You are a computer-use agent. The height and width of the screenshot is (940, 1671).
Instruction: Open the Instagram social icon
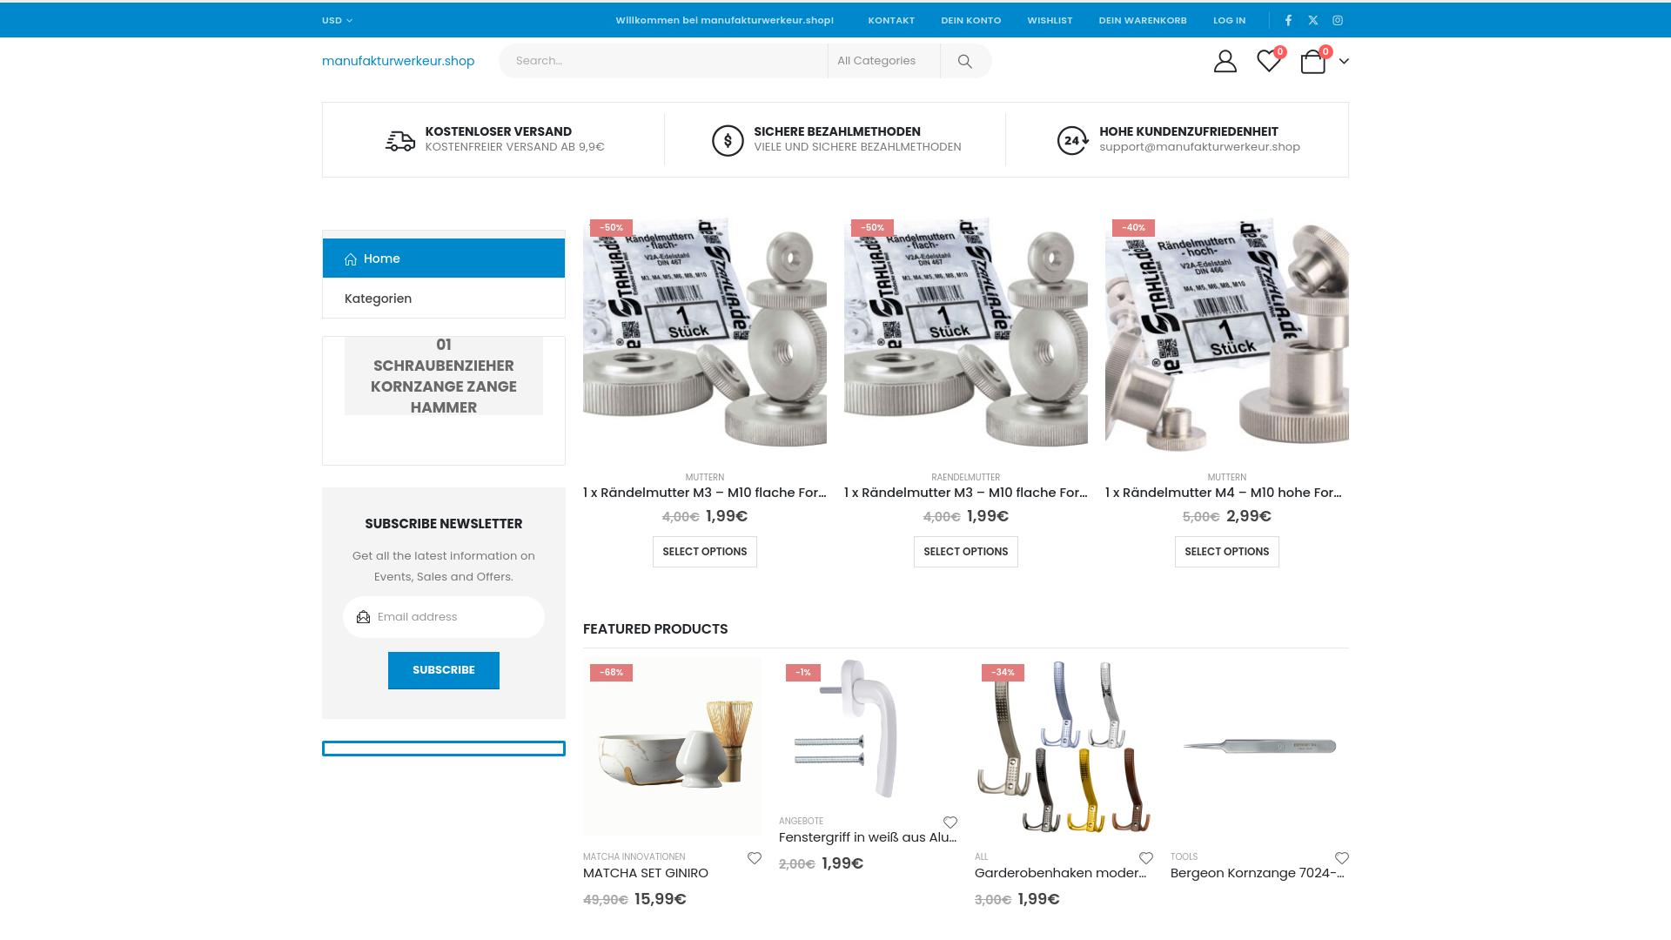(x=1338, y=20)
